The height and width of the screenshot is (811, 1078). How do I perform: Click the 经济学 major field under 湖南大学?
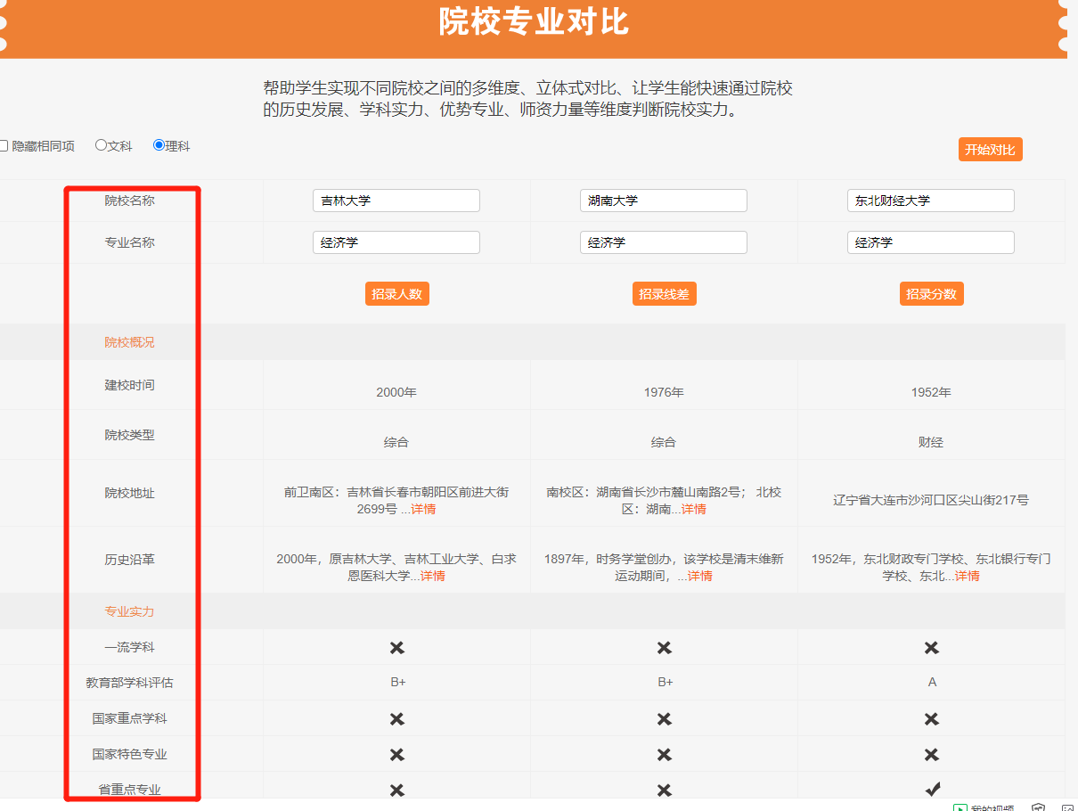click(664, 242)
